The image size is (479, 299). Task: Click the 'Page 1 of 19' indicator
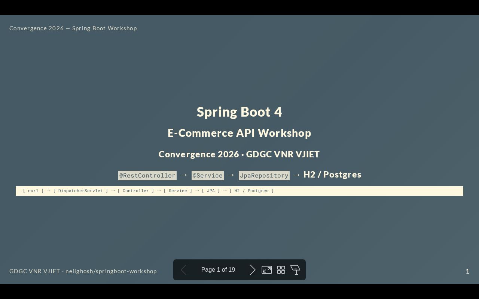[218, 270]
